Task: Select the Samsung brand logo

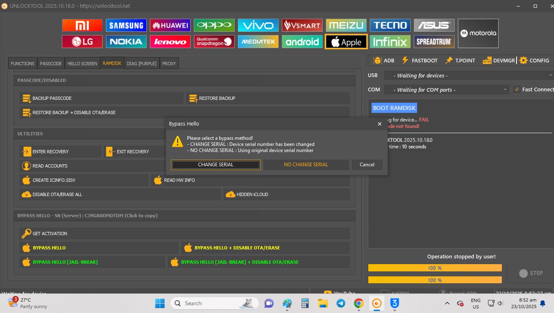Action: (126, 25)
